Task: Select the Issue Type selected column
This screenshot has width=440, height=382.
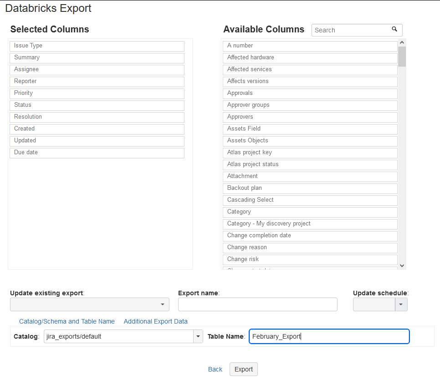Action: click(x=97, y=46)
